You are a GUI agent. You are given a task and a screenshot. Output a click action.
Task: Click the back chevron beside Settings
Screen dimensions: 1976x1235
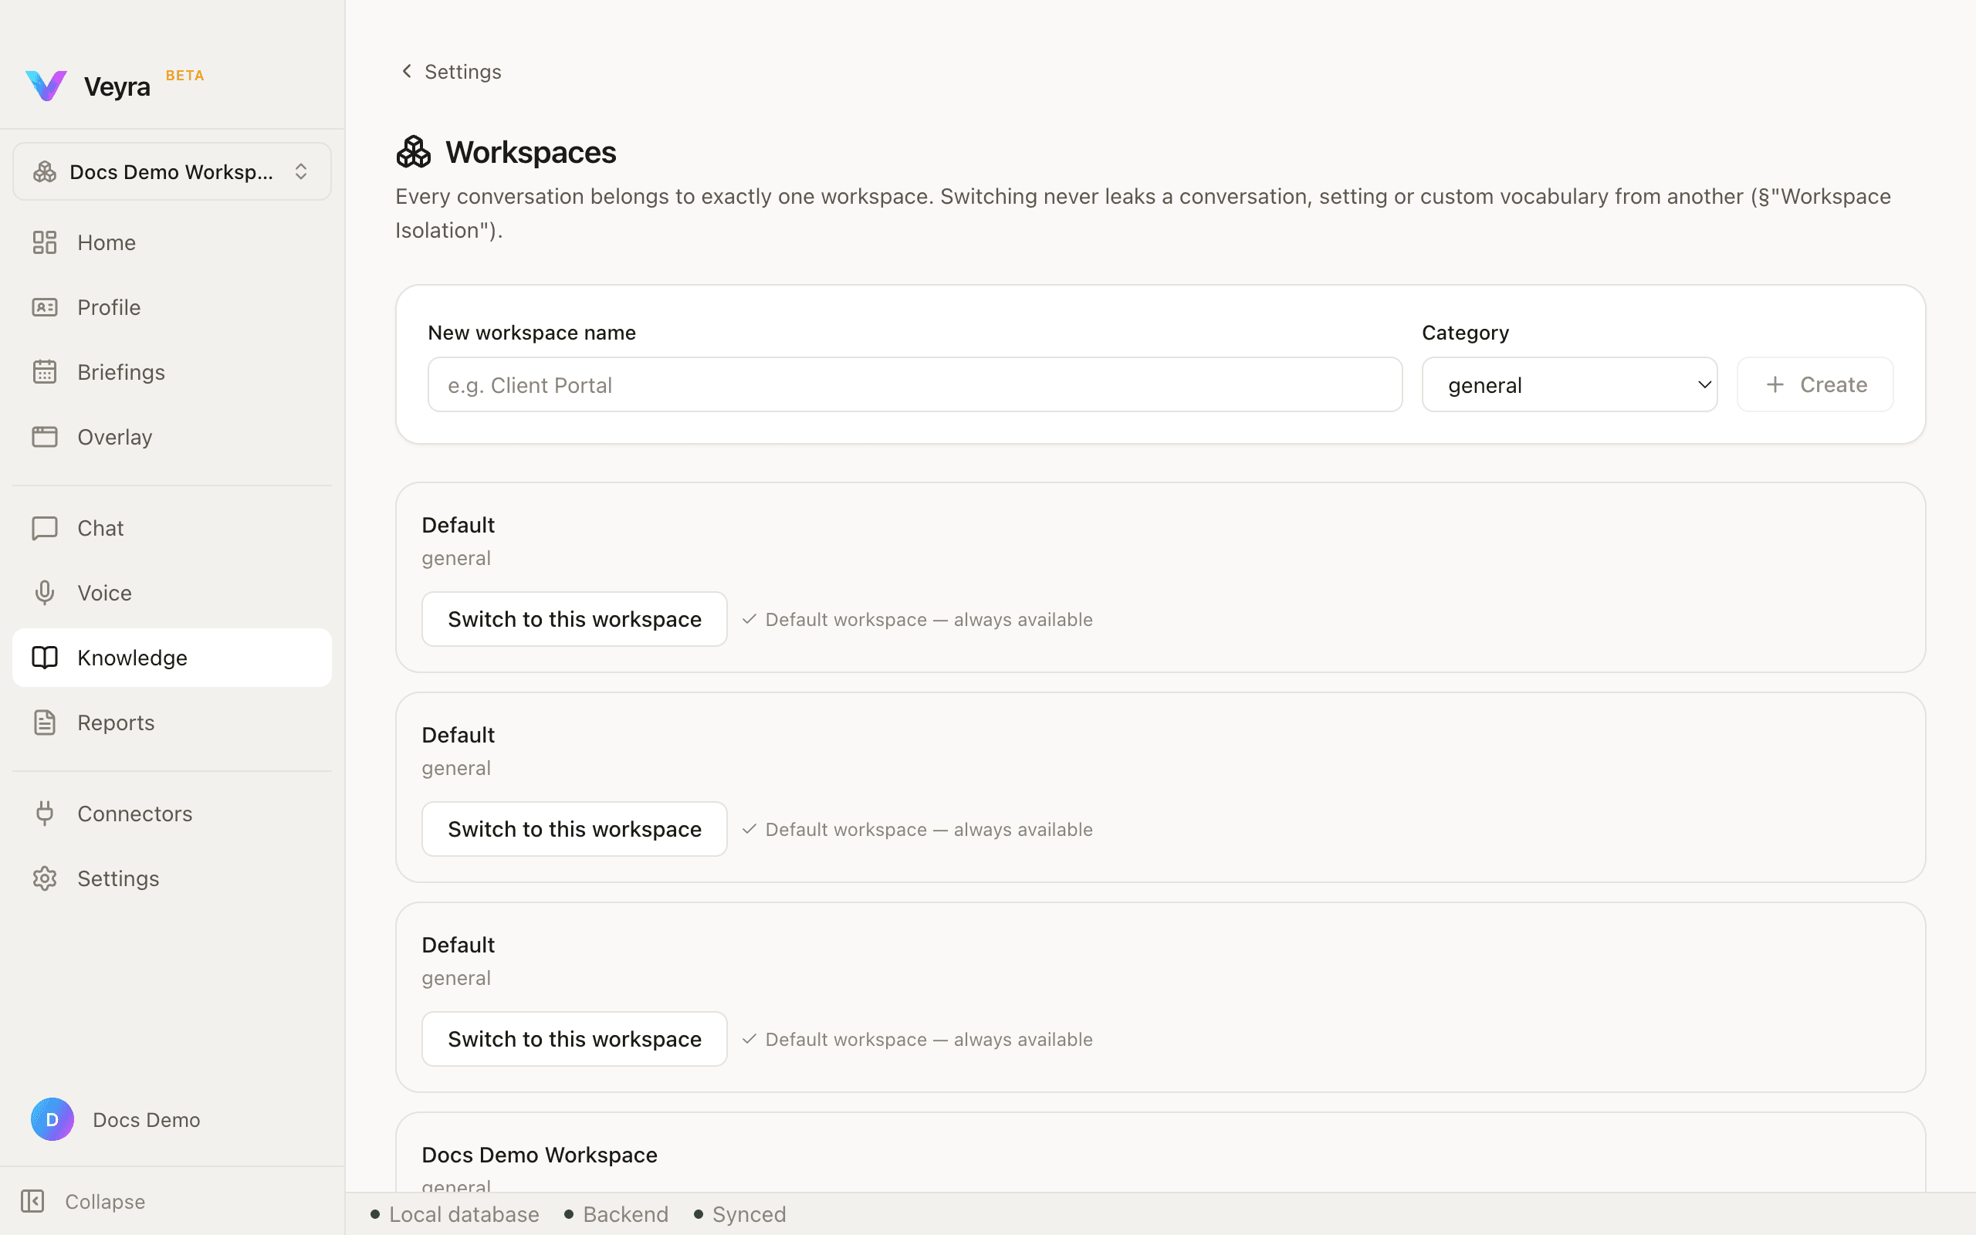click(407, 71)
